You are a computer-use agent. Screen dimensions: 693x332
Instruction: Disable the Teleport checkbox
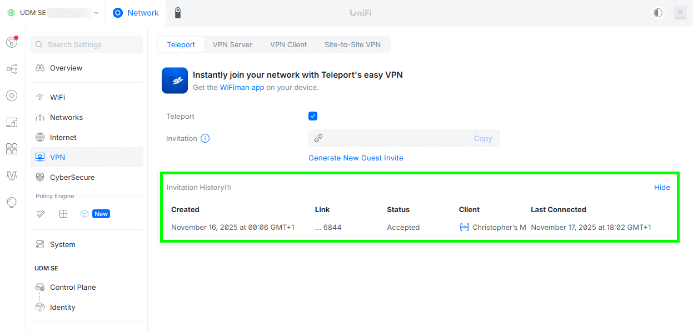tap(313, 116)
